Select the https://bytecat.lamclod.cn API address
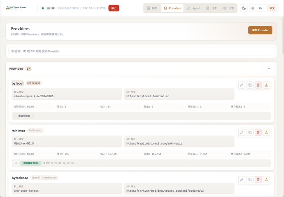Image resolution: width=284 pixels, height=197 pixels. 148,96
